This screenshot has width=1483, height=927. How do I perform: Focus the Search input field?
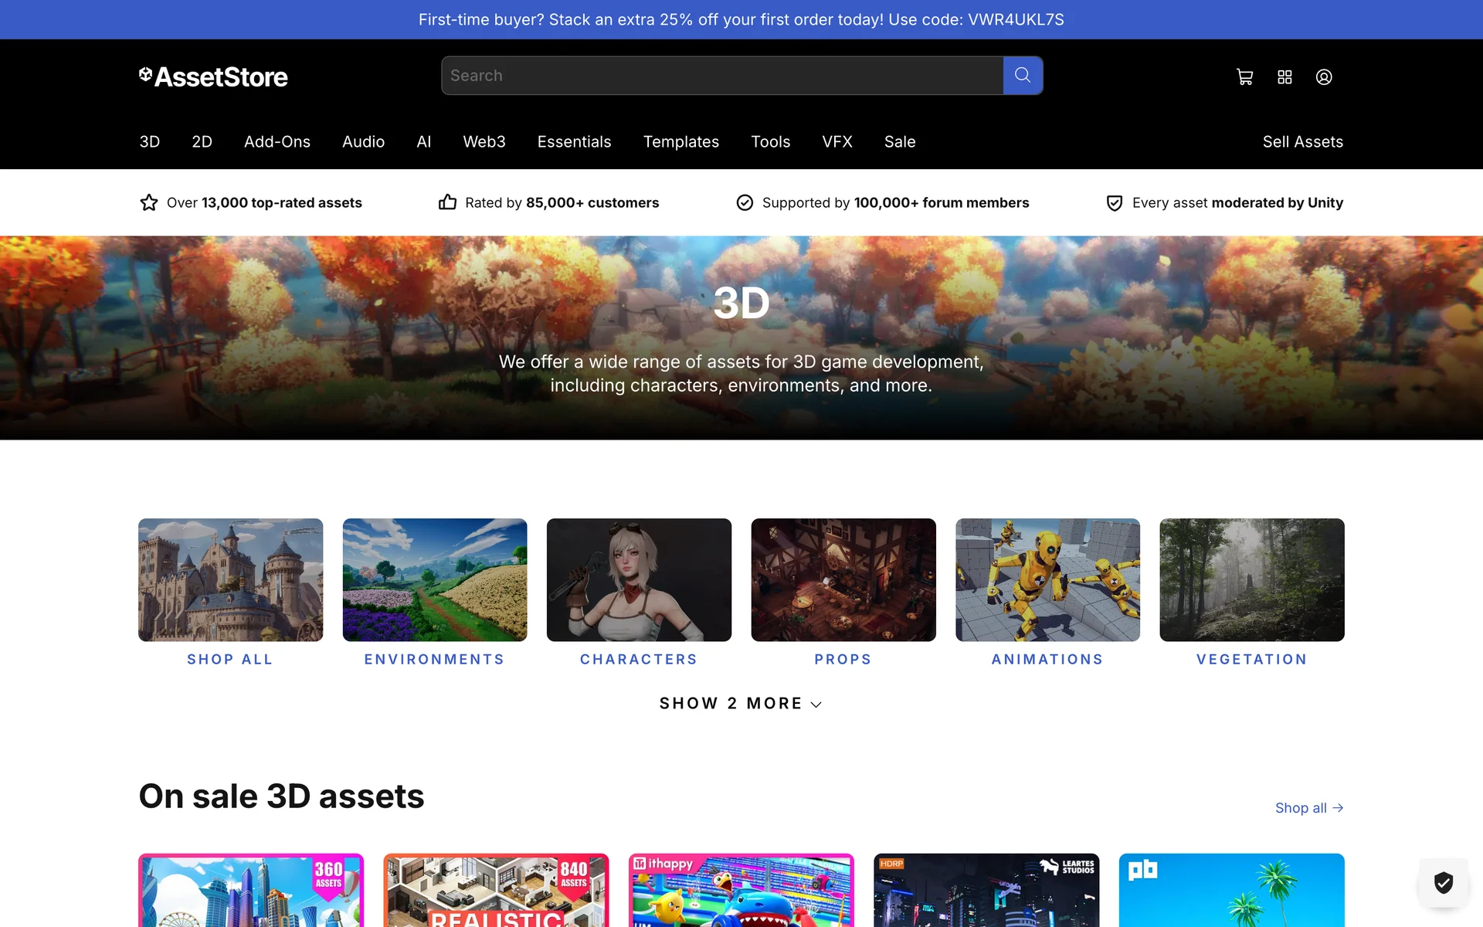point(722,76)
